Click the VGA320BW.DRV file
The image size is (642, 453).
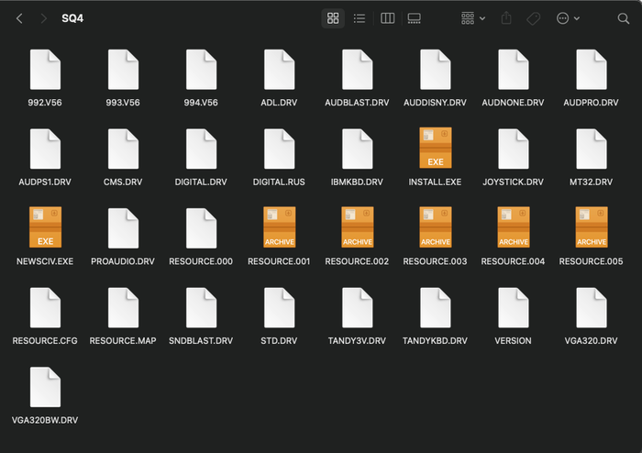[x=45, y=388]
